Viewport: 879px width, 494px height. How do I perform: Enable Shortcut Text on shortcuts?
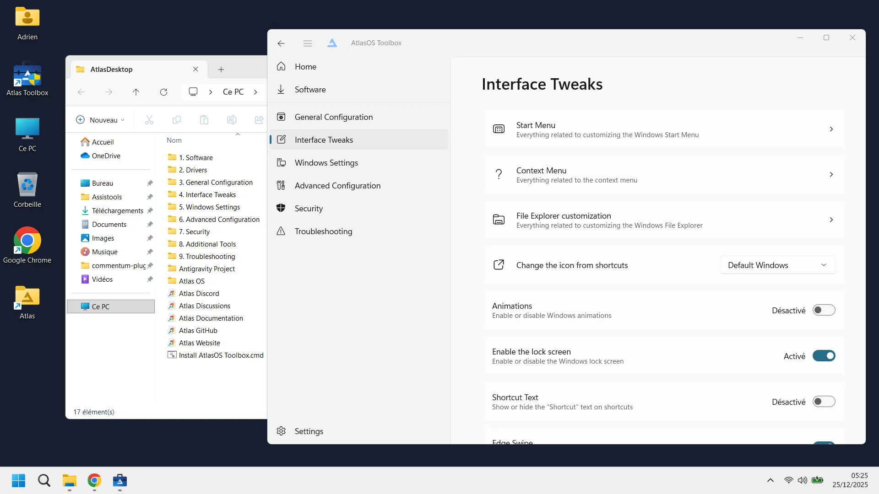point(824,402)
